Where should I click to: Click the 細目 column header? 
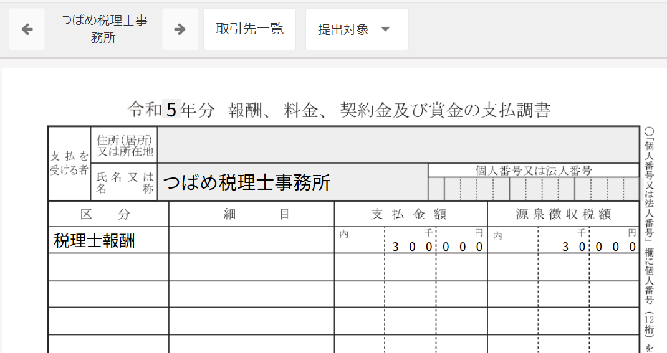(251, 214)
